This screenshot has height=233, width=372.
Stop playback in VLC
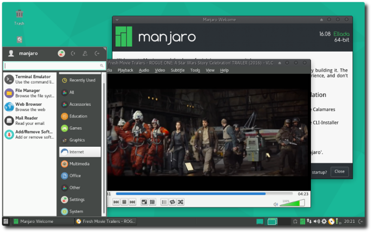tap(124, 202)
